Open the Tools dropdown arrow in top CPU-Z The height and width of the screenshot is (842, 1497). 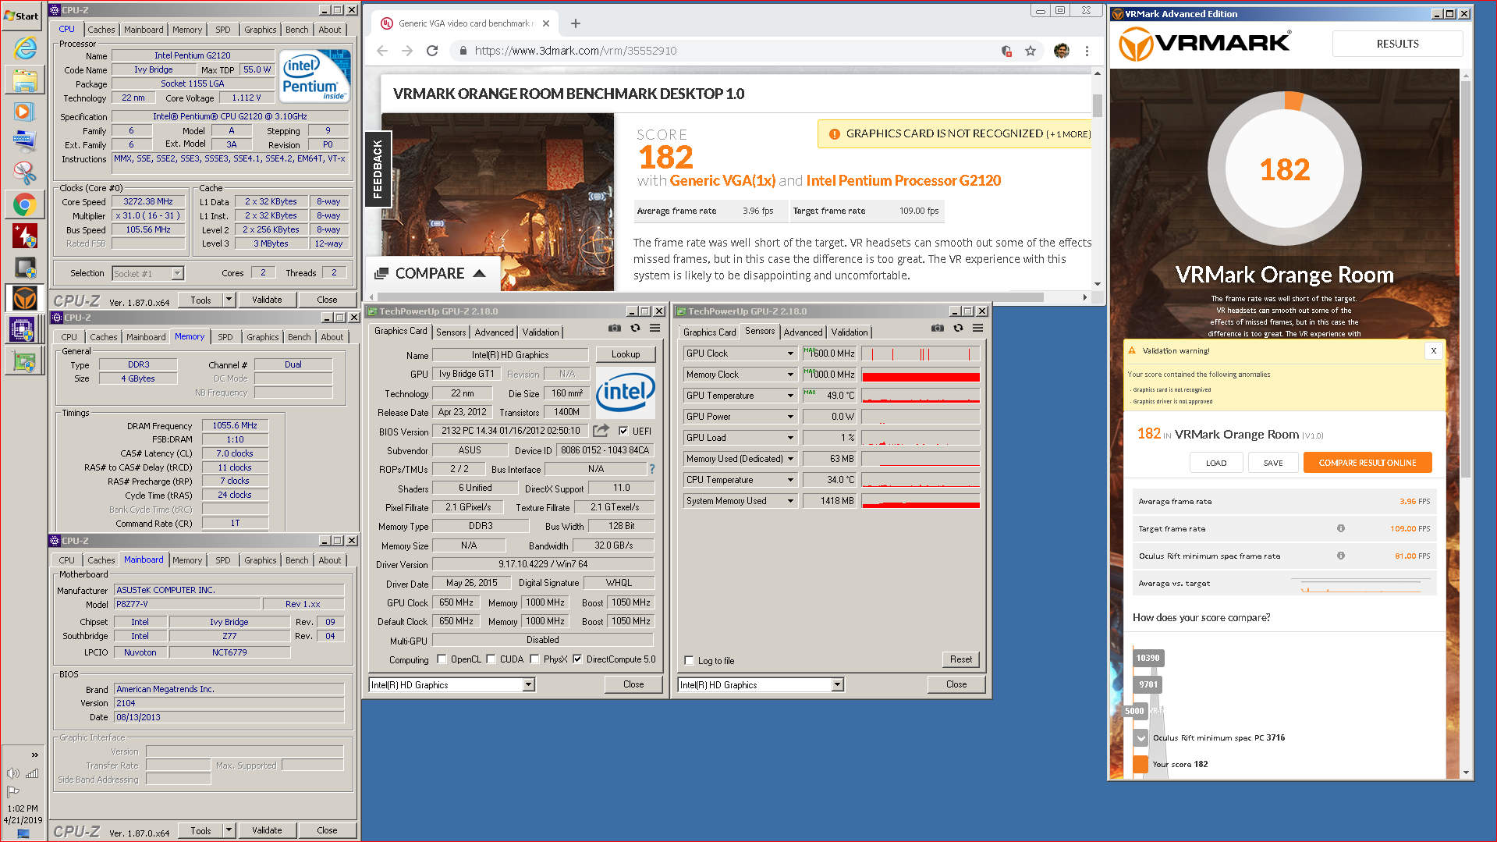(229, 300)
